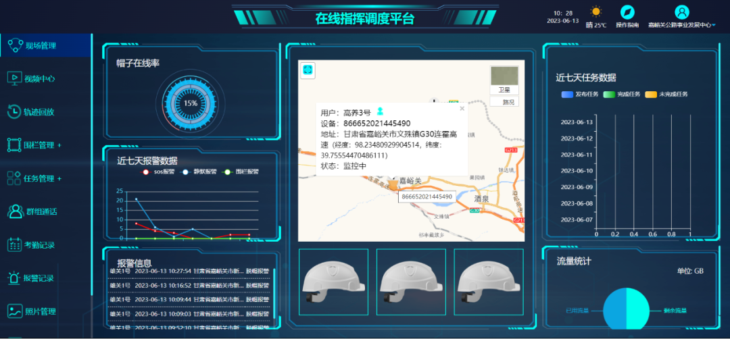The image size is (730, 339).
Task: Go to 轨迹回放 menu label
Action: pos(39,112)
